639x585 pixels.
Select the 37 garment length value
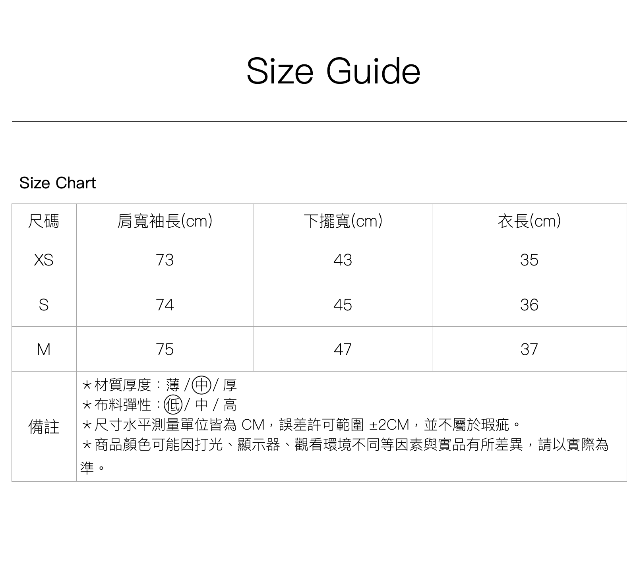529,349
